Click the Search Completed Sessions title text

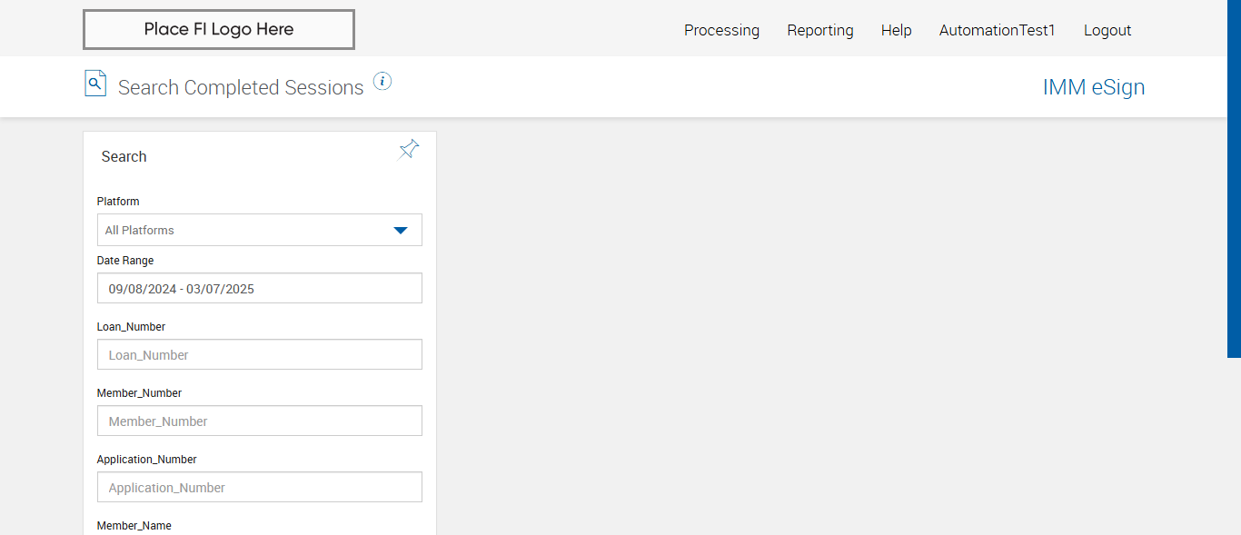[x=241, y=88]
